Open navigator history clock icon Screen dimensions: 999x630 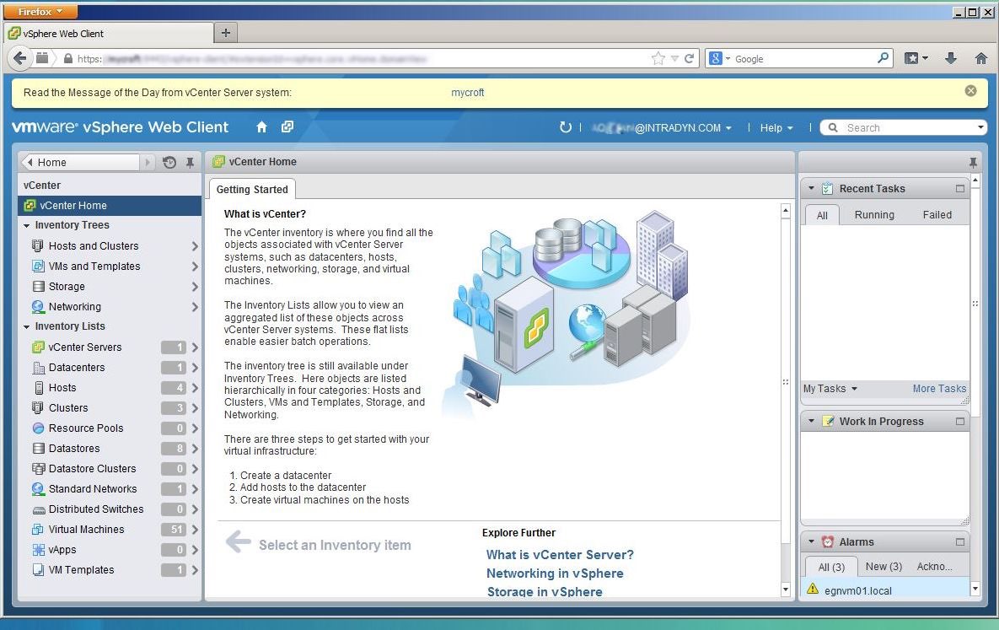tap(169, 163)
